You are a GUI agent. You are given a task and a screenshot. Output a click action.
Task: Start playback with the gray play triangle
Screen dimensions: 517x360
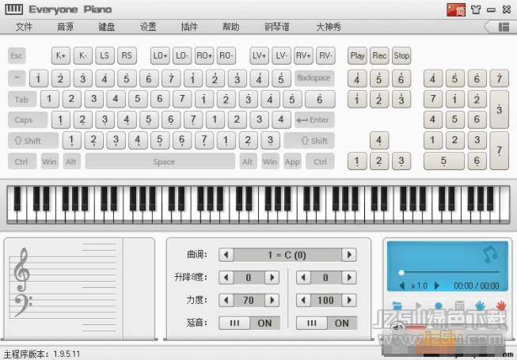(x=418, y=305)
